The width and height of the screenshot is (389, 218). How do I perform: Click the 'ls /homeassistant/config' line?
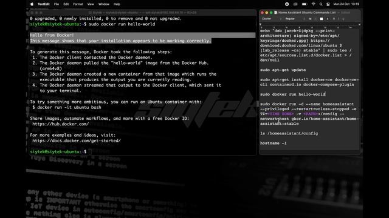(x=289, y=133)
